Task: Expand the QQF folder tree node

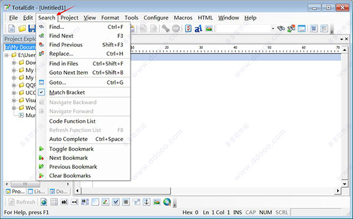Action: coord(14,85)
